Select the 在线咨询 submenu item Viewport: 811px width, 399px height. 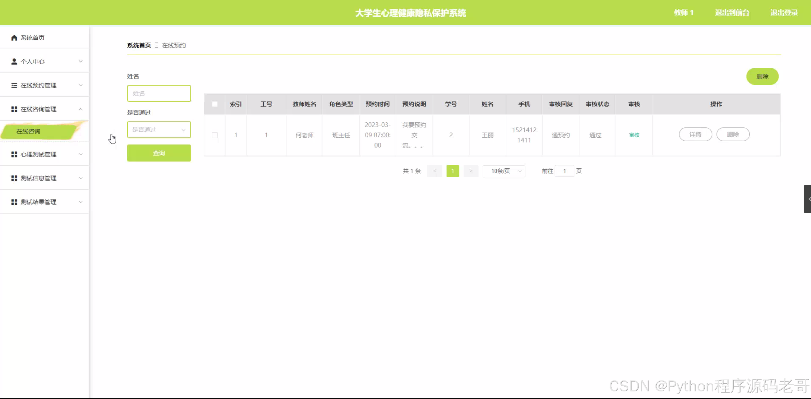tap(28, 131)
